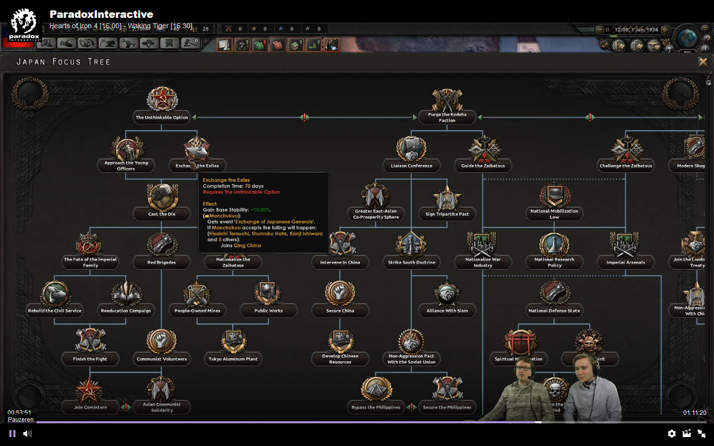The width and height of the screenshot is (714, 446).
Task: Open video settings gear
Action: pos(672,434)
